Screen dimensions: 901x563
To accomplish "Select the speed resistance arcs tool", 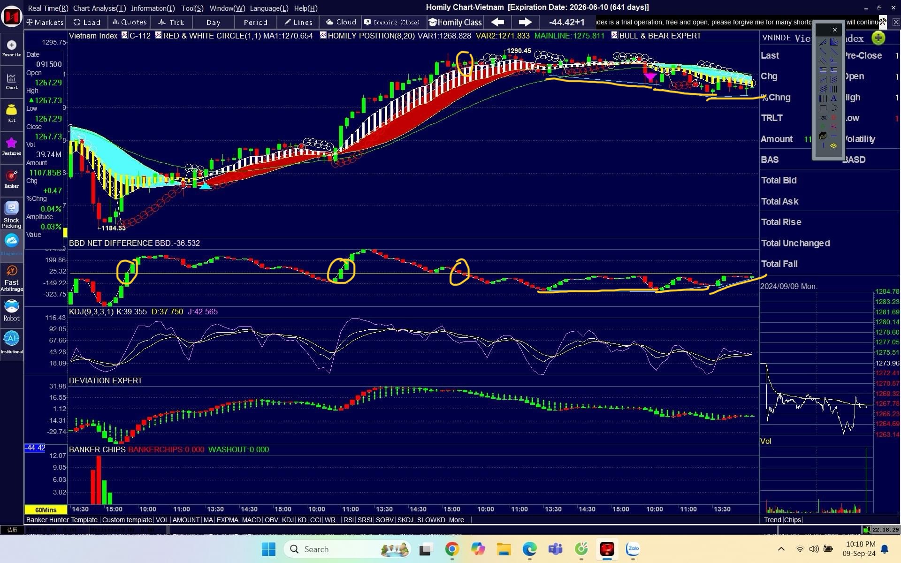I will tap(823, 117).
